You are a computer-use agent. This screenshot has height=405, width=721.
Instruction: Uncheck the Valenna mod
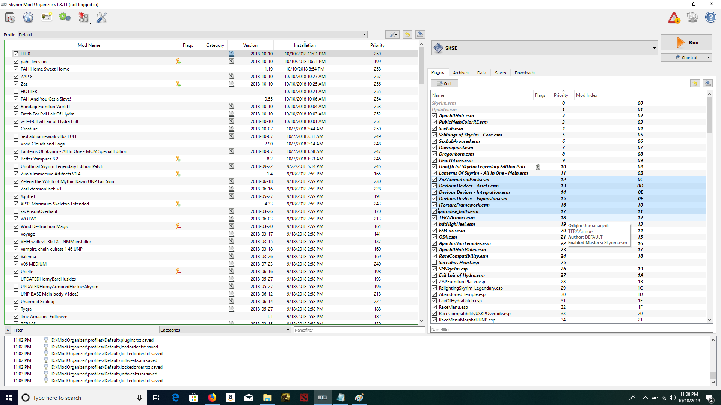coord(16,256)
